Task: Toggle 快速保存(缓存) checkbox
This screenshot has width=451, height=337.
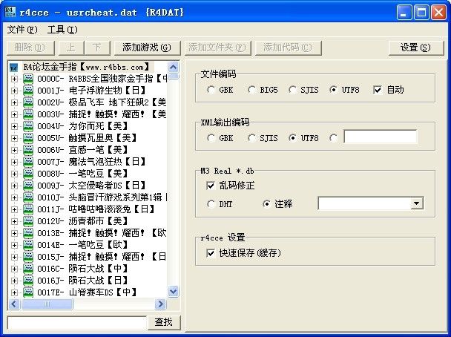Action: (x=211, y=253)
